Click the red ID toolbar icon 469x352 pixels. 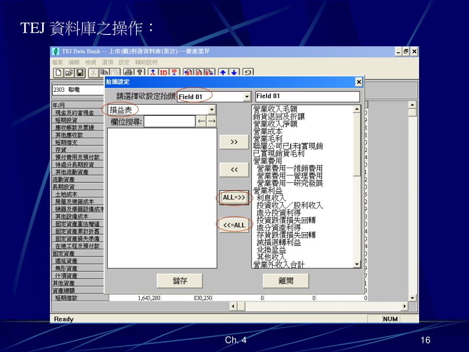[164, 72]
